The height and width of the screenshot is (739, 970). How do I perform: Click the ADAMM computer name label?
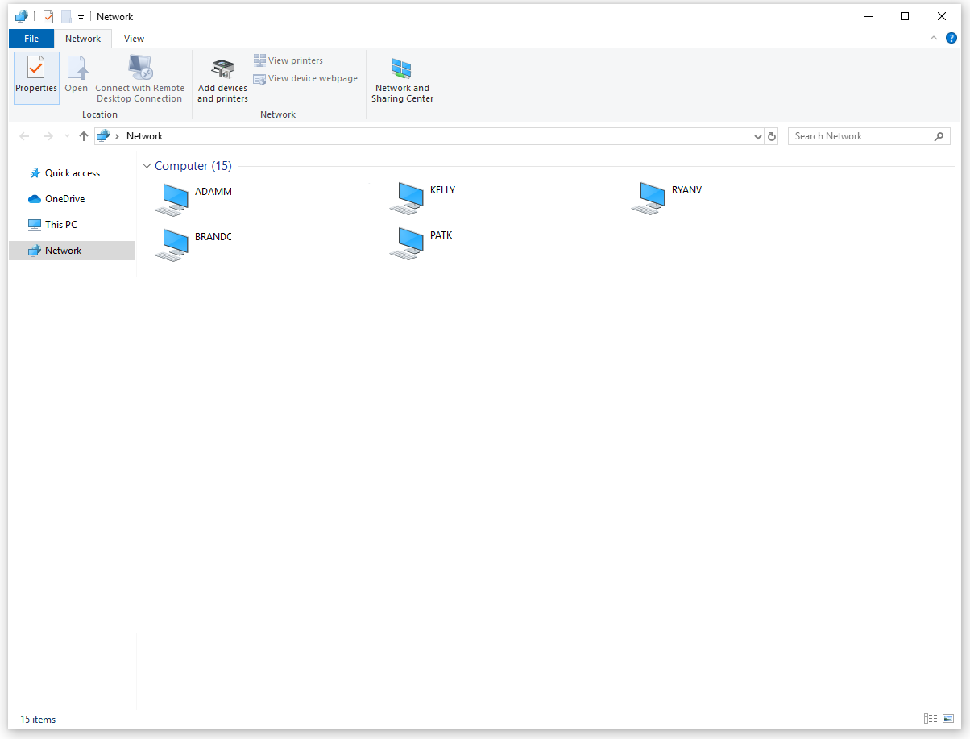pos(213,191)
